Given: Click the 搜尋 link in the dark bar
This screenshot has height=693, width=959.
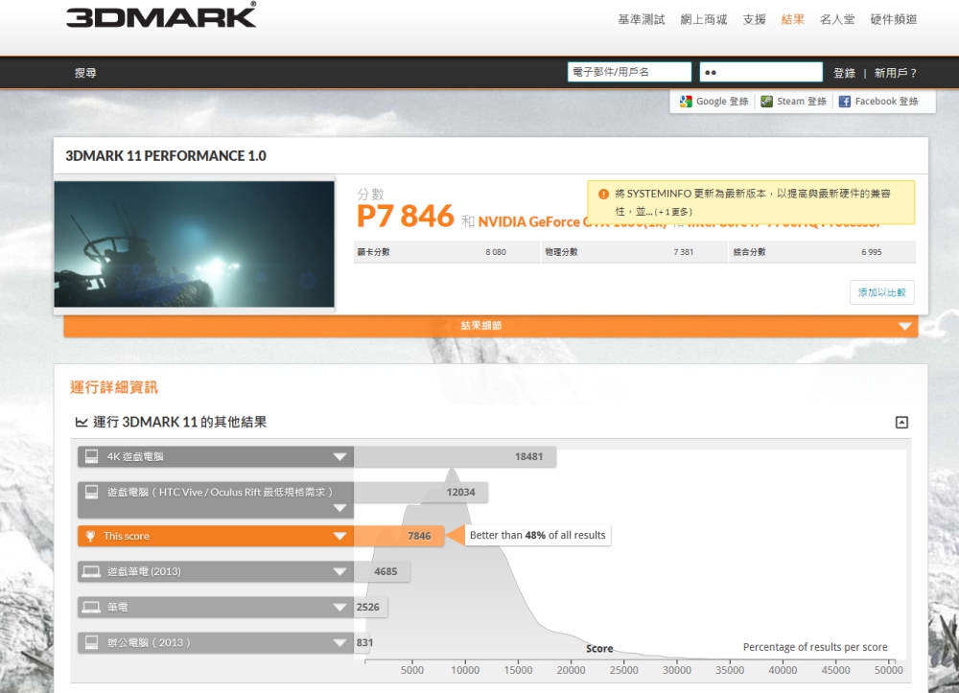Looking at the screenshot, I should [x=85, y=73].
